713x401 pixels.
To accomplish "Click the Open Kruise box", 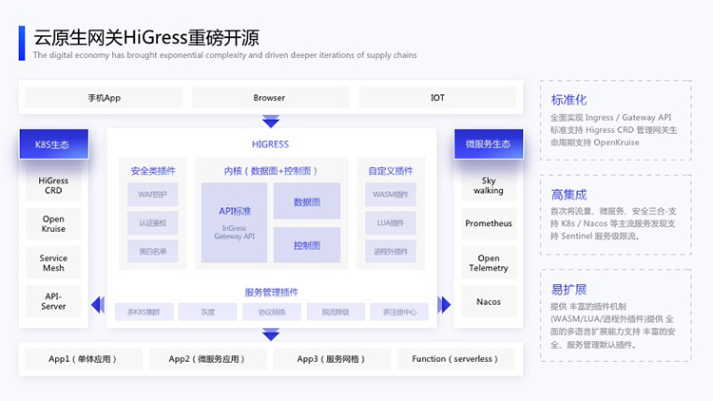I will [x=53, y=223].
